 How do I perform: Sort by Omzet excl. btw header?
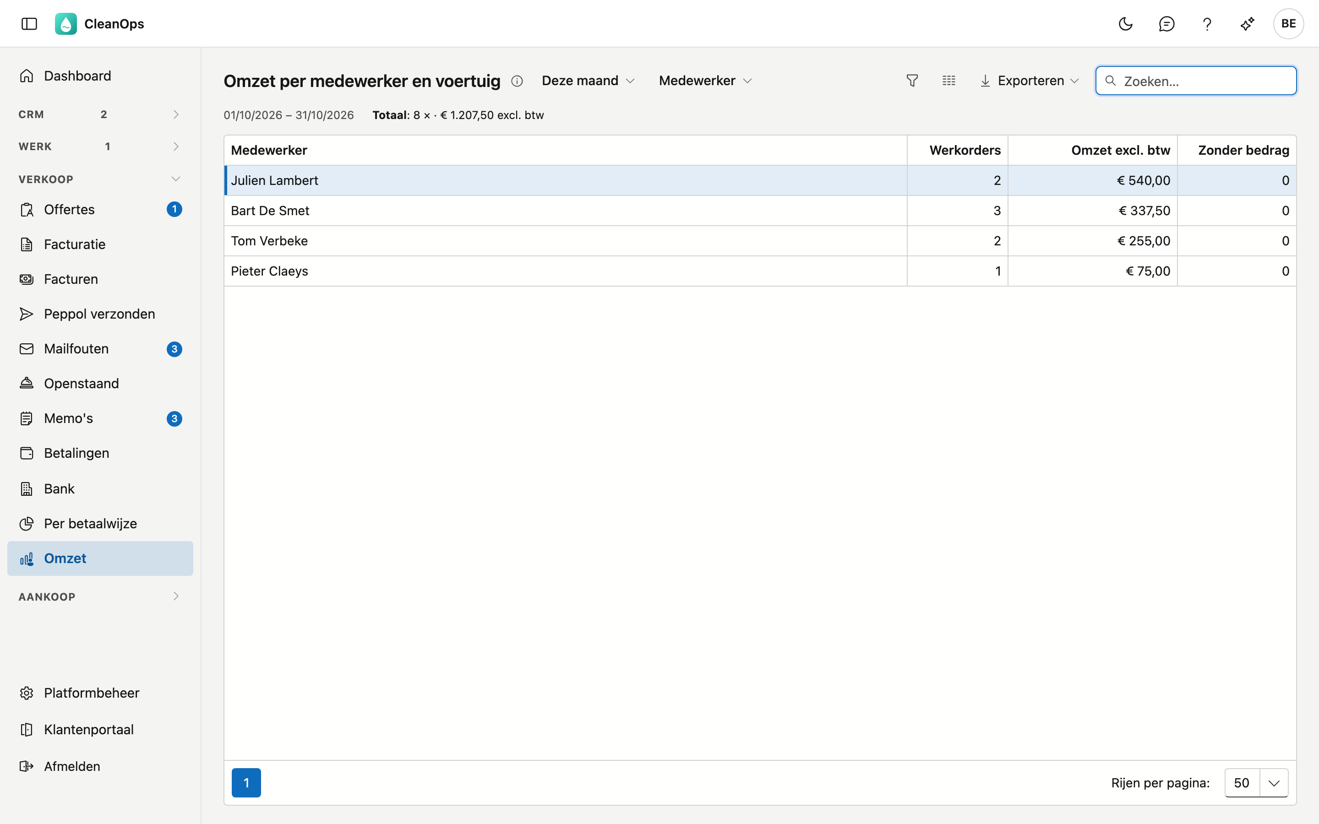(1092, 151)
